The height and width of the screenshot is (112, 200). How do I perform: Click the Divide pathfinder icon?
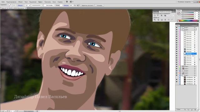[x=155, y=20]
